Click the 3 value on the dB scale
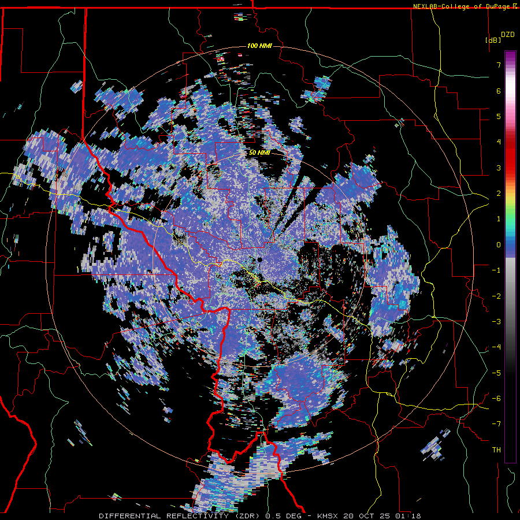The image size is (520, 520). pos(499,168)
